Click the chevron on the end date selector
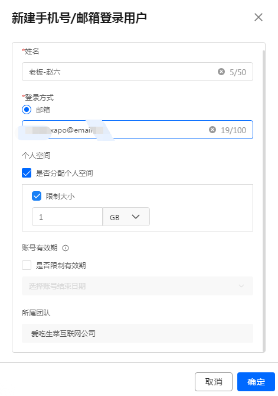The width and height of the screenshot is (278, 396). pyautogui.click(x=241, y=286)
